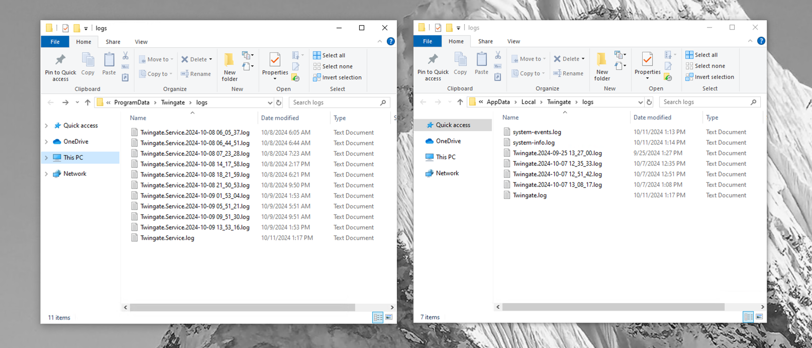Click horizontal scrollbar in AppData logs window
The height and width of the screenshot is (348, 812).
coord(613,307)
